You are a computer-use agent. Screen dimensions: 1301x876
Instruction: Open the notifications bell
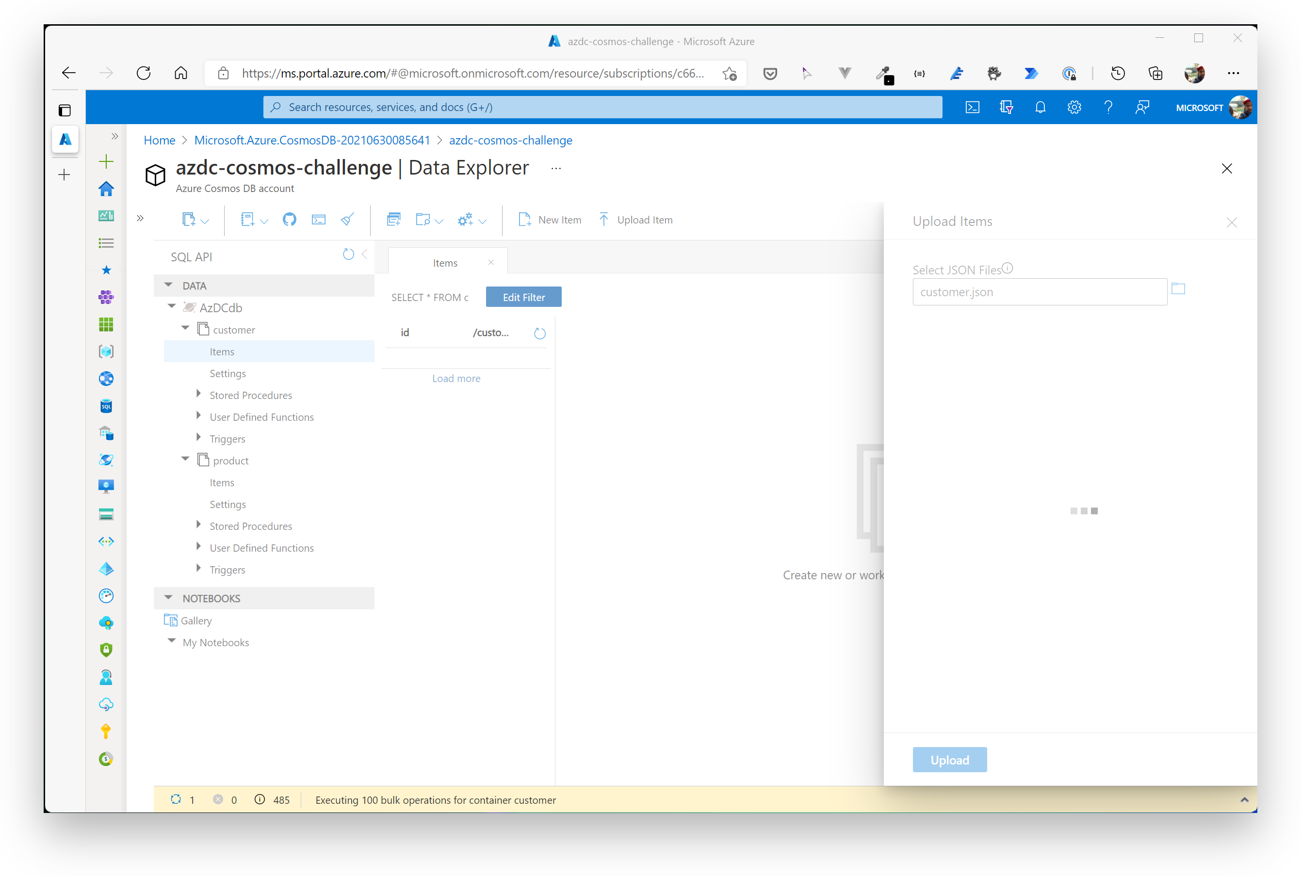pos(1040,107)
